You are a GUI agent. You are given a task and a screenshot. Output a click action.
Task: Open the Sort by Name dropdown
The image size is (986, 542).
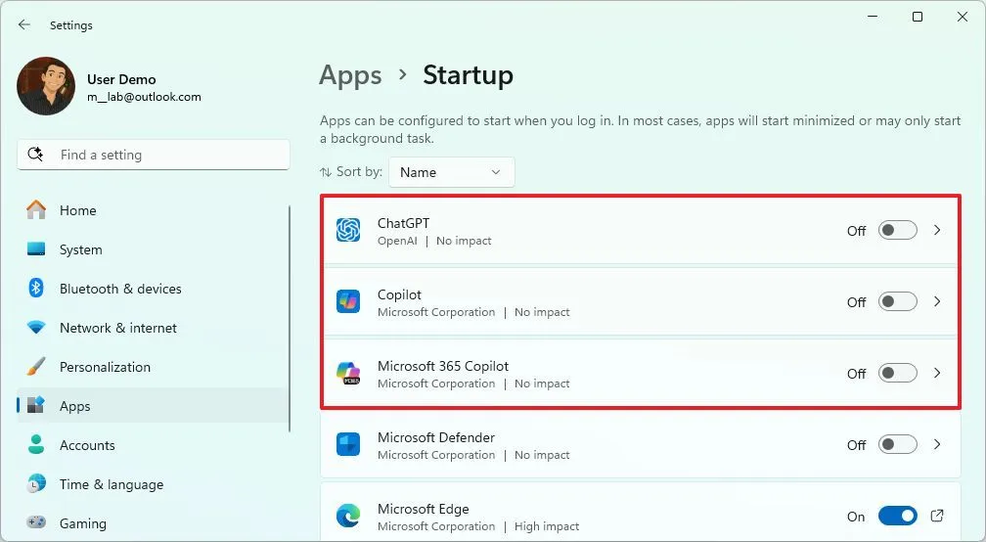(x=451, y=172)
